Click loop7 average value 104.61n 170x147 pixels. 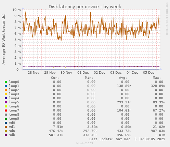click(x=124, y=111)
